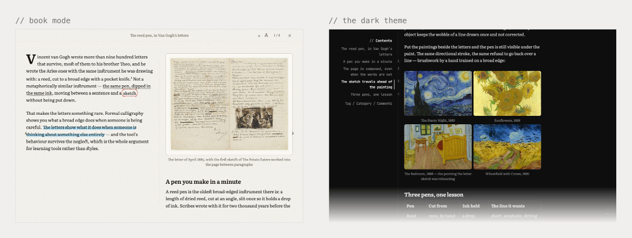Click underlined phrase 'the same pen, dipped in'
This screenshot has width=632, height=238.
126,86
